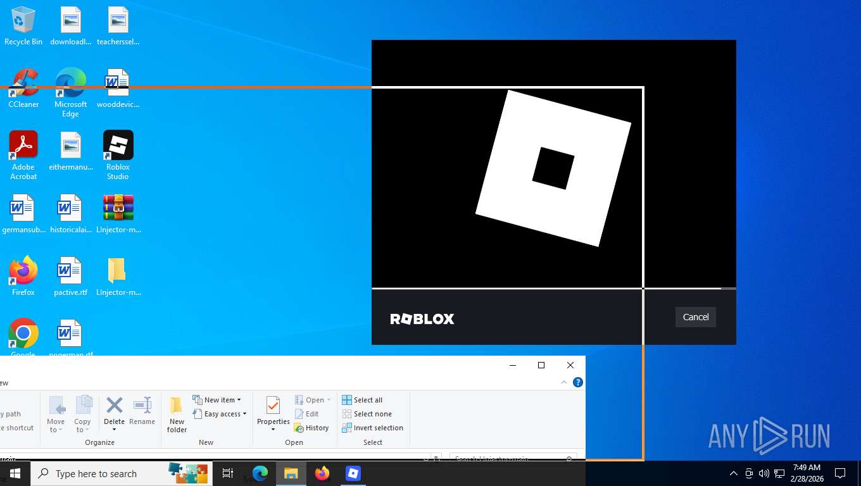Image resolution: width=861 pixels, height=486 pixels.
Task: Select the pactive.rtf document
Action: (70, 276)
